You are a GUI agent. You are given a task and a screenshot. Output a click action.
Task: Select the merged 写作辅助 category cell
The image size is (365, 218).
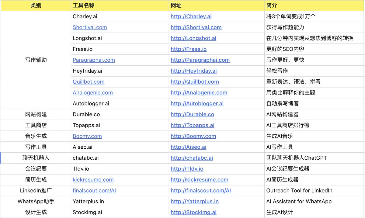tap(36, 60)
